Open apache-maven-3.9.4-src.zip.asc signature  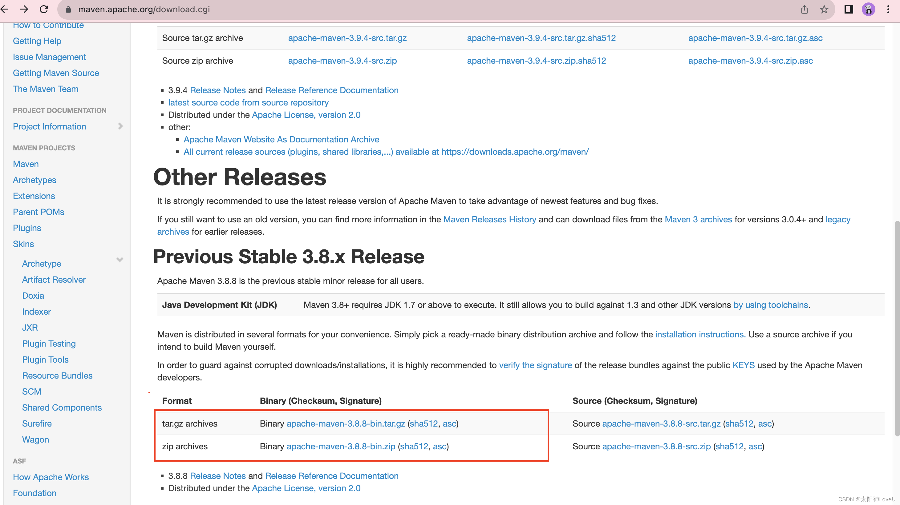point(751,61)
